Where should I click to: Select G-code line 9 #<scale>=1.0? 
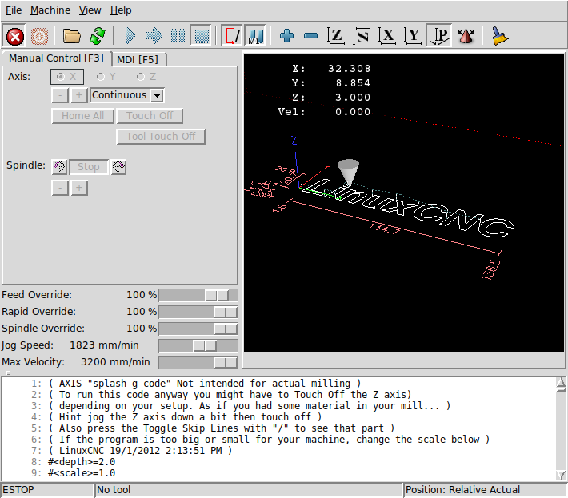tap(82, 473)
